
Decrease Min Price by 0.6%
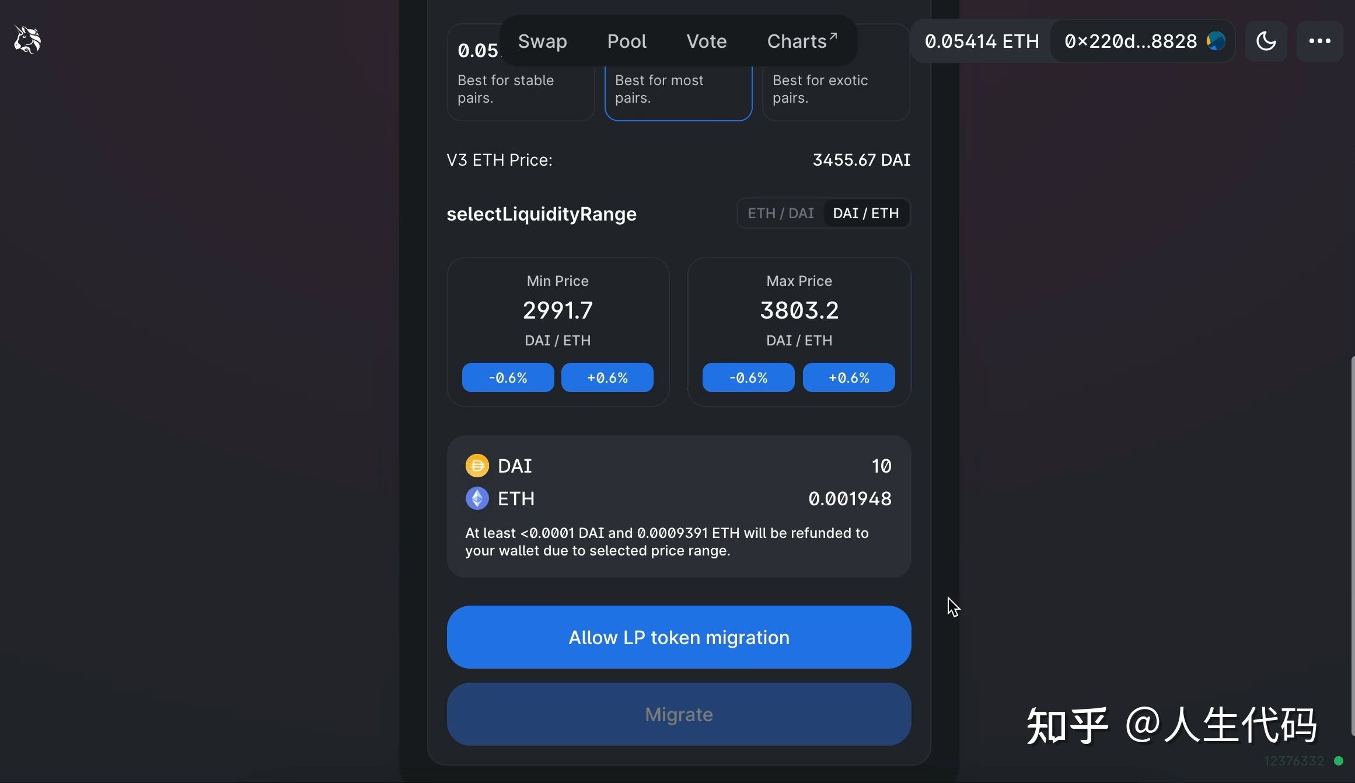click(508, 376)
